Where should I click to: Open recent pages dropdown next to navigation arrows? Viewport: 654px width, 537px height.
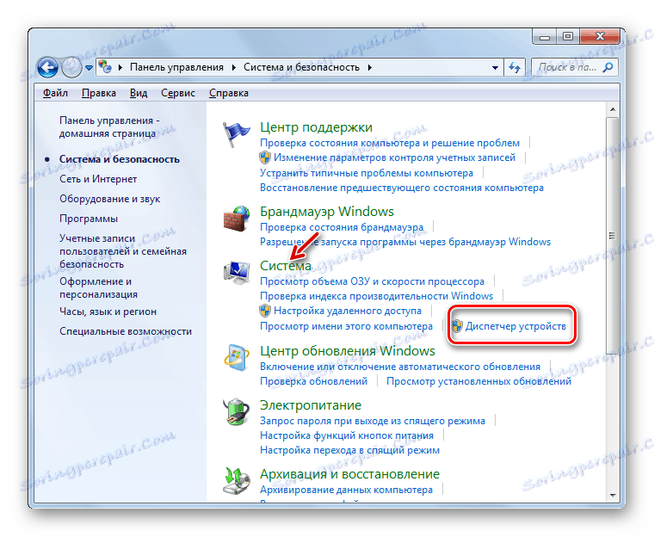click(x=89, y=68)
